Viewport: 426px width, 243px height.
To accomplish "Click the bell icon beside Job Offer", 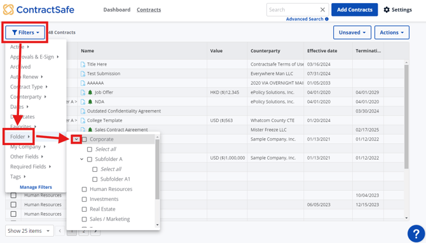I will click(90, 92).
